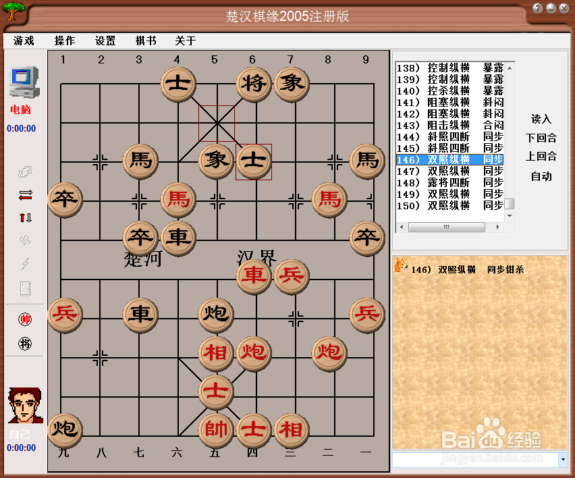Minimize the chess window

pyautogui.click(x=551, y=8)
